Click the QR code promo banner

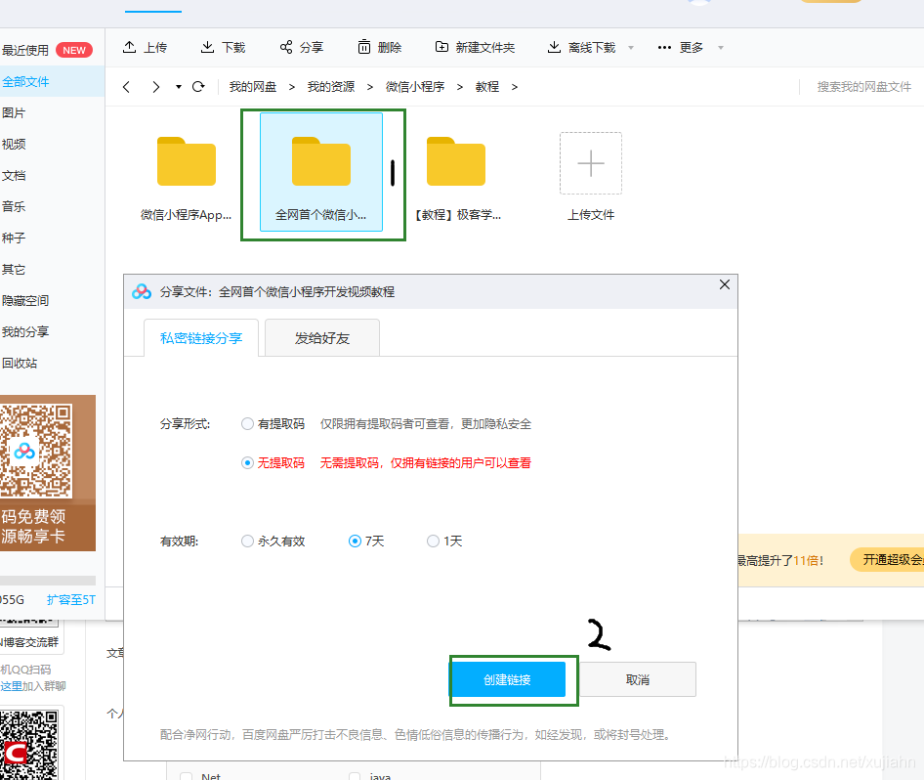(x=48, y=473)
